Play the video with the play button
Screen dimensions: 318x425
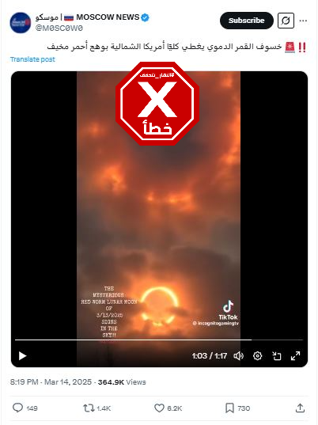point(22,356)
